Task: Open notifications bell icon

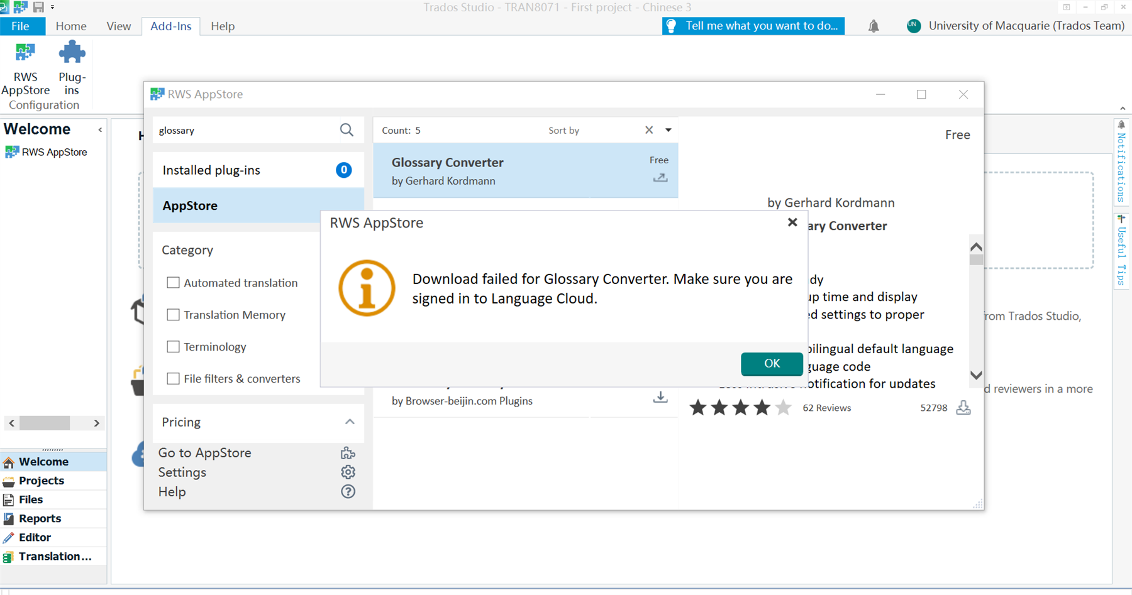Action: [x=874, y=26]
